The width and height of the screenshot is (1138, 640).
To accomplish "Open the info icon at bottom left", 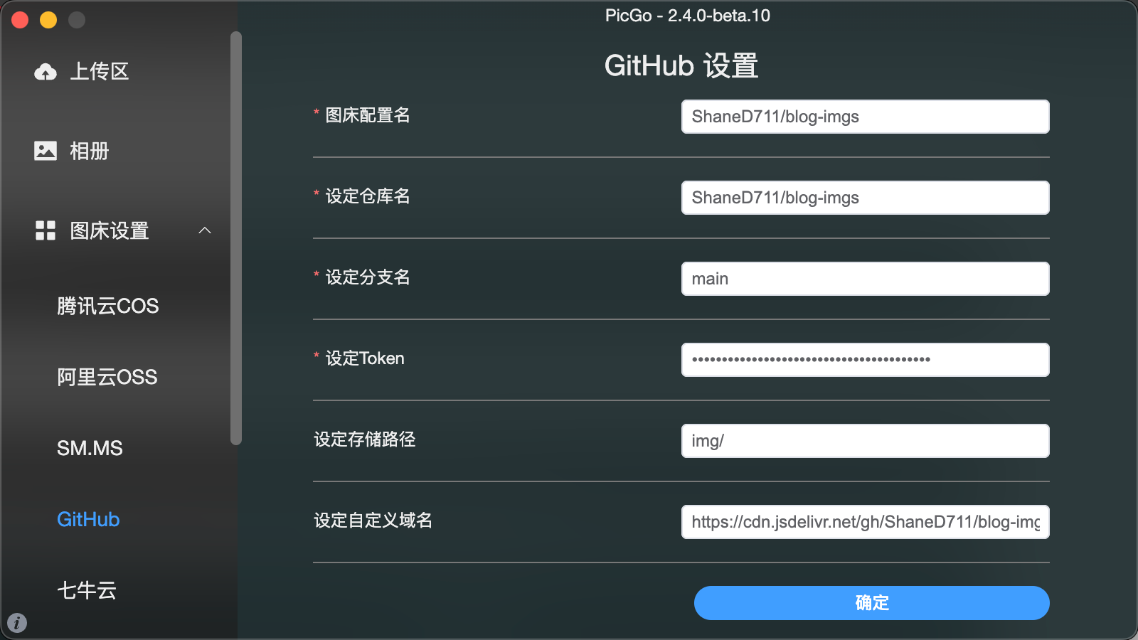I will coord(16,623).
